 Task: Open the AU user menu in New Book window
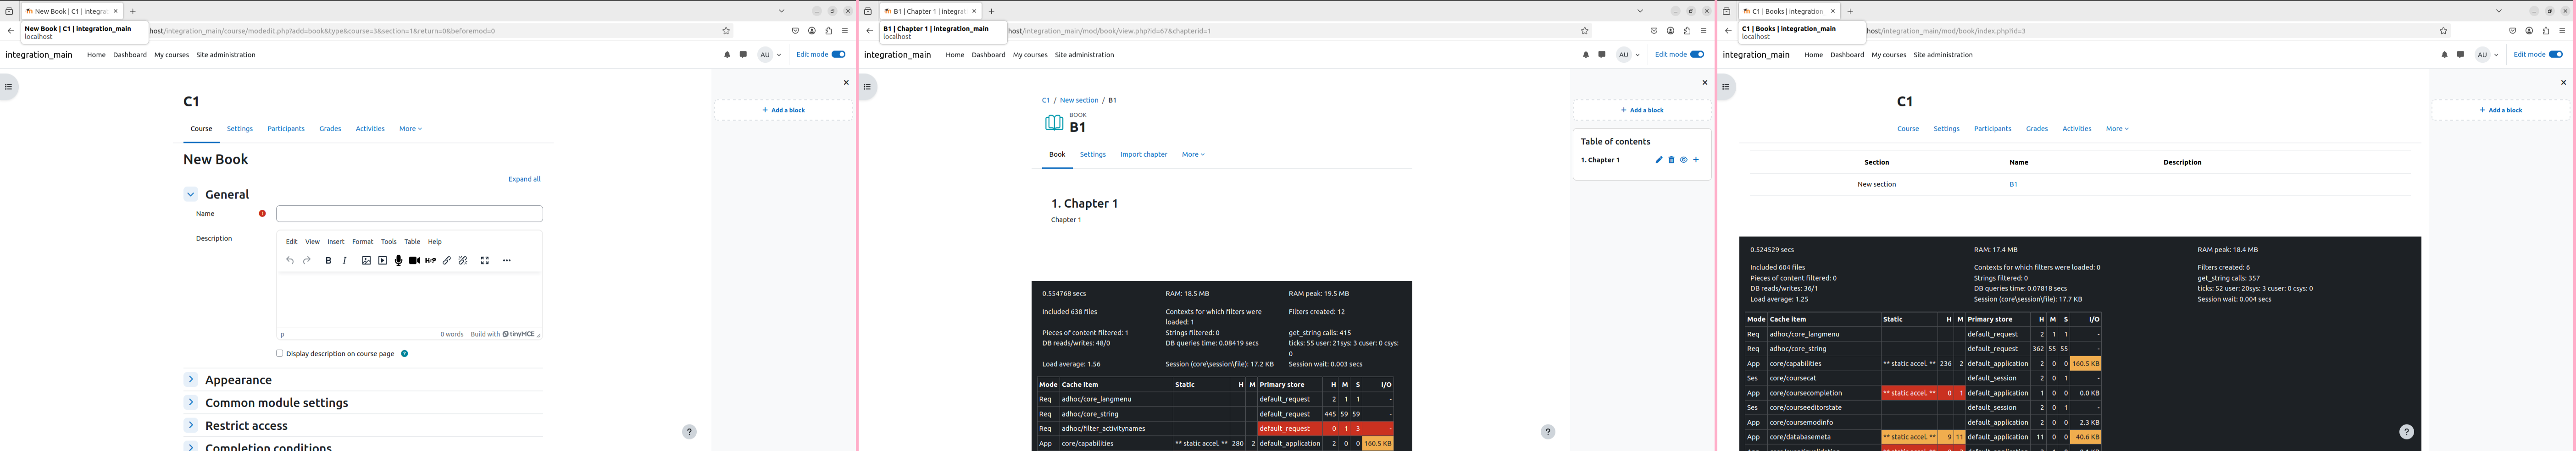pyautogui.click(x=769, y=55)
